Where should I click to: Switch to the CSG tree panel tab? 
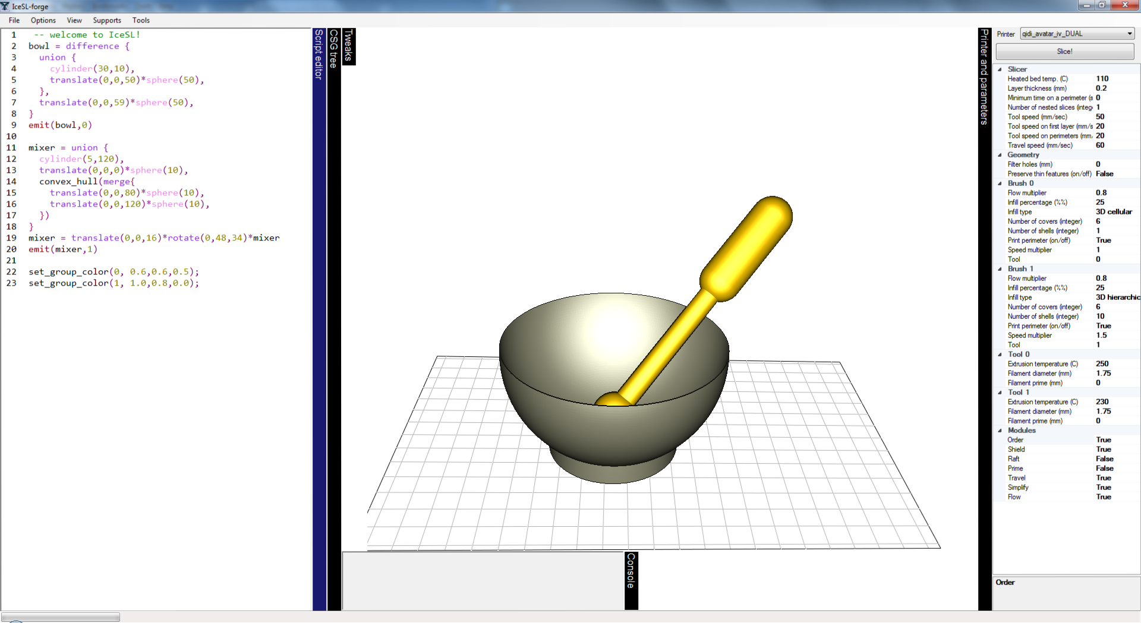(x=334, y=48)
